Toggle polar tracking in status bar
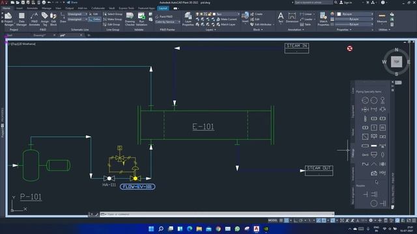417x234 pixels. click(x=301, y=220)
